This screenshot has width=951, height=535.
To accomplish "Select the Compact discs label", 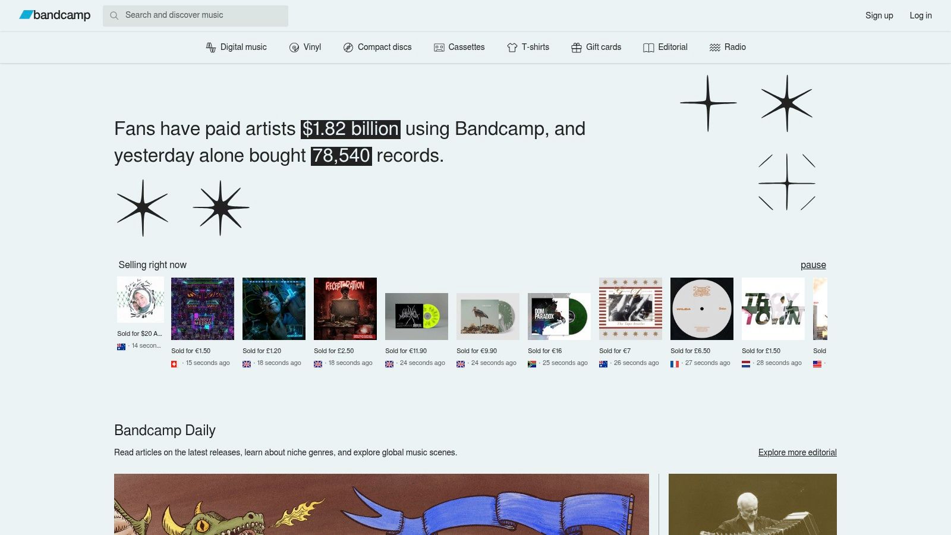I will click(385, 47).
